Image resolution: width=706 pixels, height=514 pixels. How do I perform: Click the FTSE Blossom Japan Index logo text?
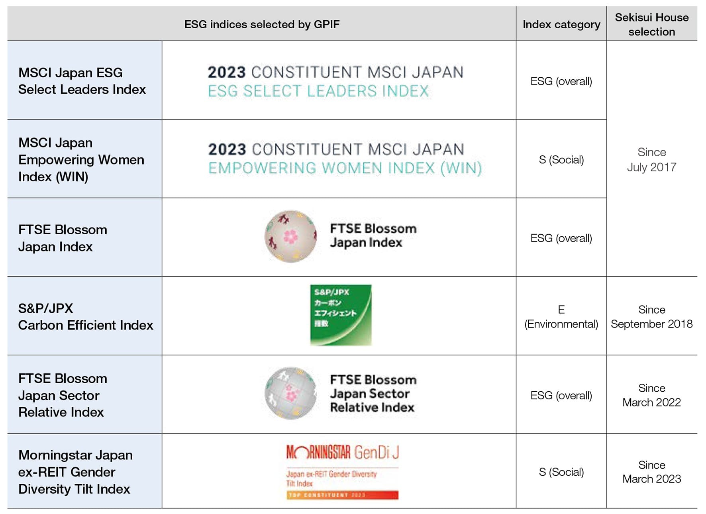click(x=373, y=235)
